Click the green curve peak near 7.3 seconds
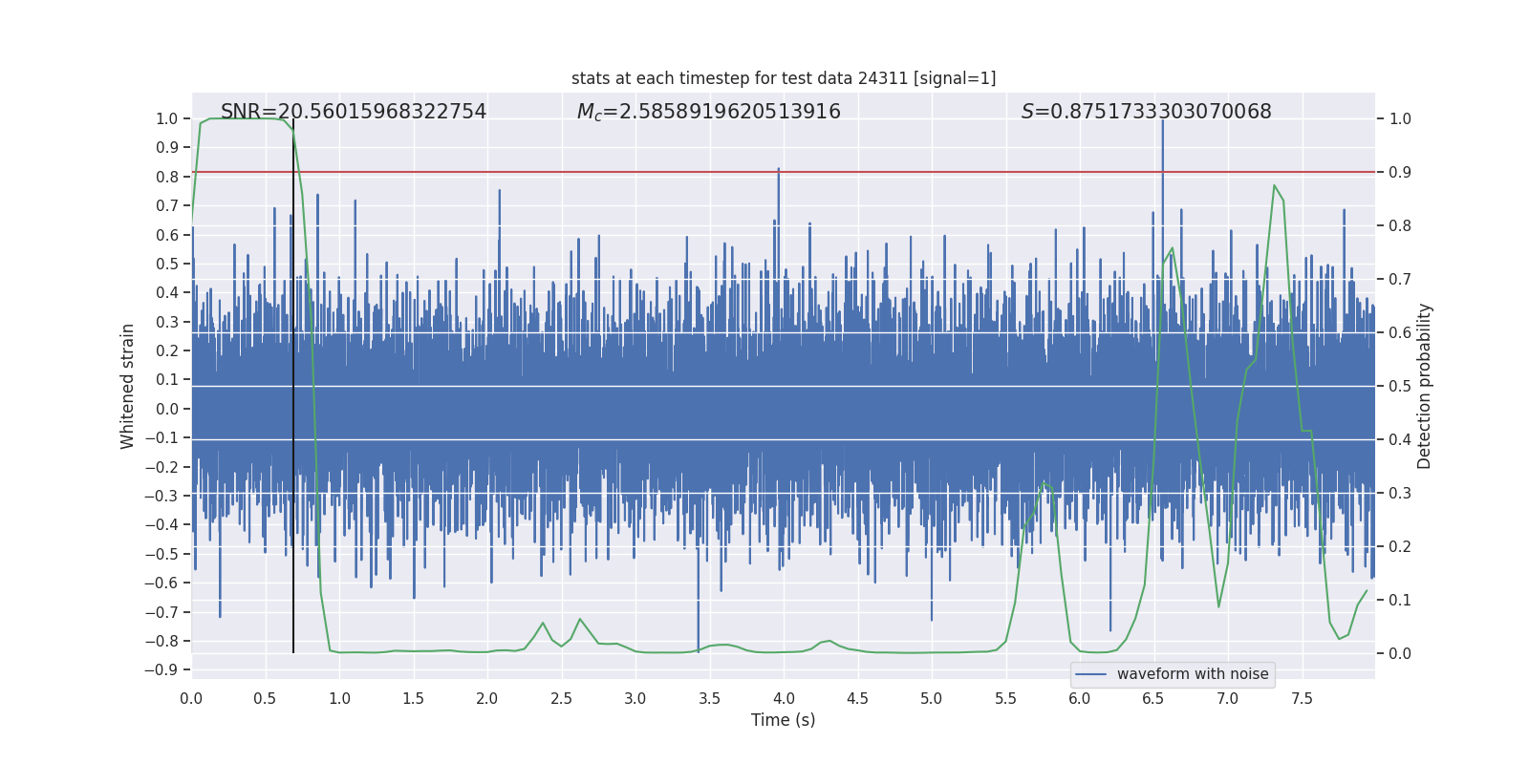The height and width of the screenshot is (764, 1529). pyautogui.click(x=1274, y=186)
